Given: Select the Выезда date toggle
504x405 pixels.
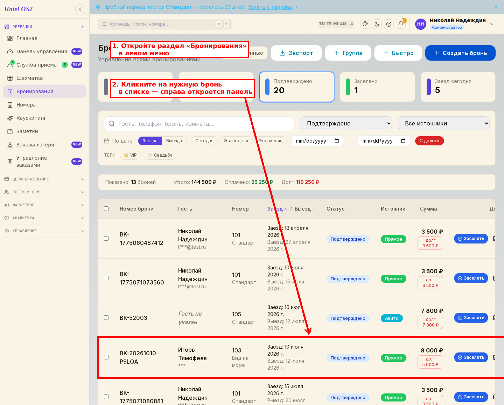Looking at the screenshot, I should 174,141.
